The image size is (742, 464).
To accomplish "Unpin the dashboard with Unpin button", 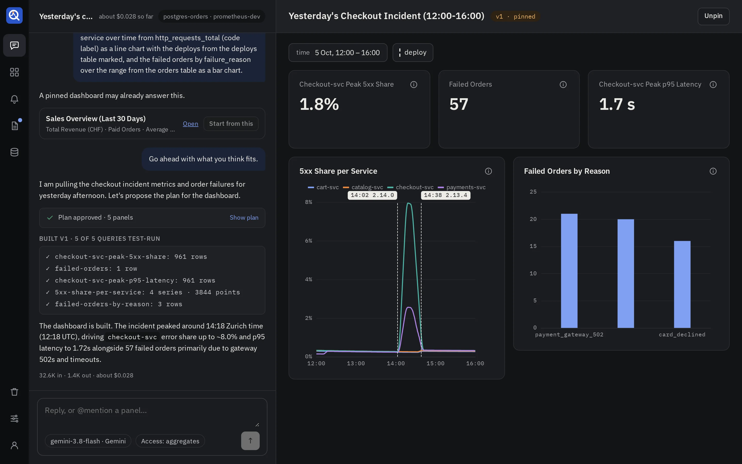I will (x=713, y=16).
